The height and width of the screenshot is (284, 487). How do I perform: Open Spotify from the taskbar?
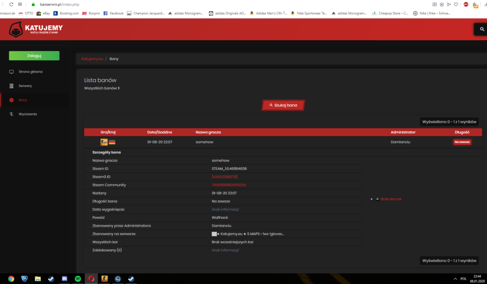pyautogui.click(x=78, y=279)
